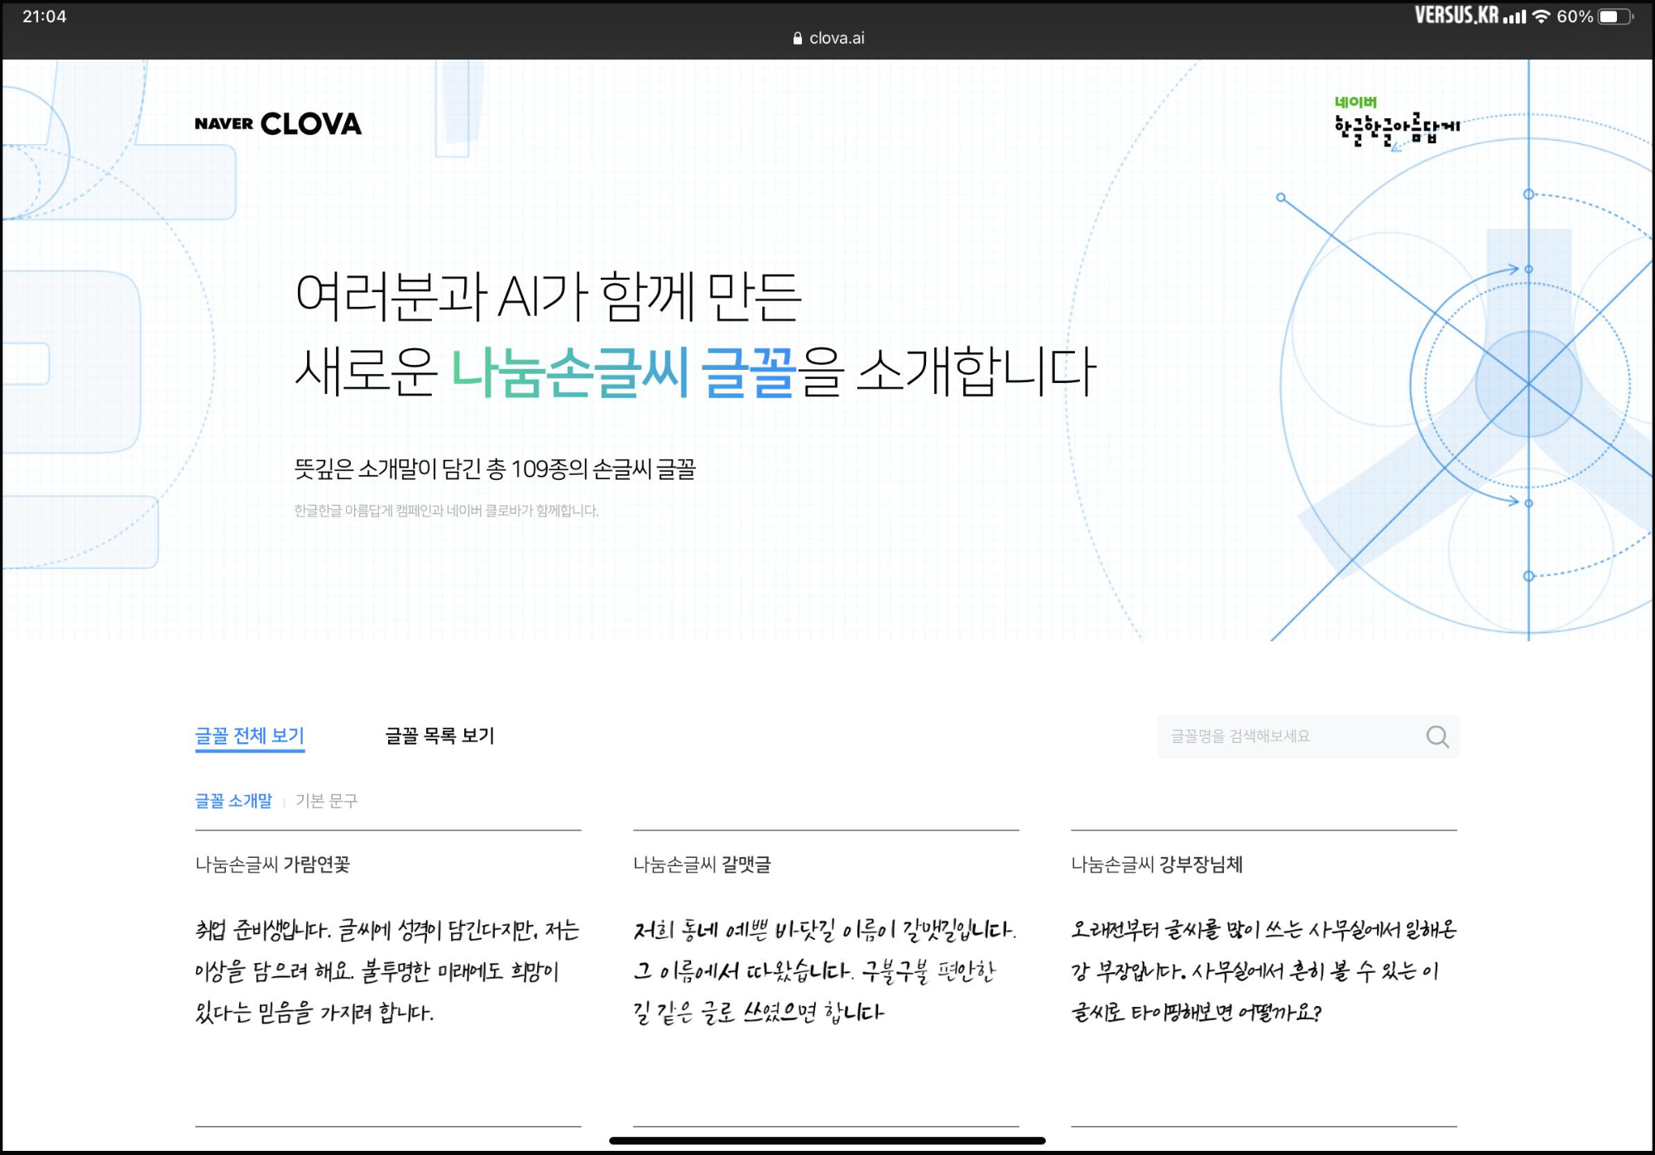Click the magnifier search icon
Screen dimensions: 1655x1155
click(x=1437, y=736)
